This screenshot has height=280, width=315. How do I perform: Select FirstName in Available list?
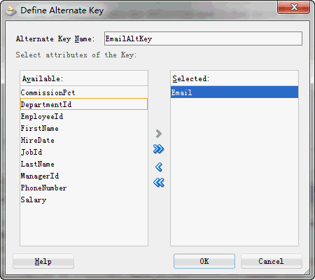click(x=84, y=128)
